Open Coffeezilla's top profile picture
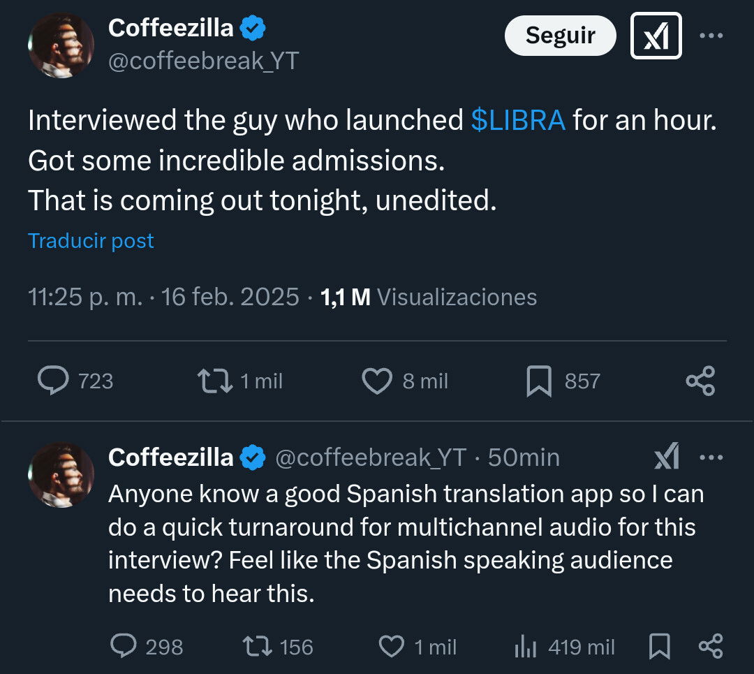Screen dimensions: 754x674 click(x=61, y=45)
